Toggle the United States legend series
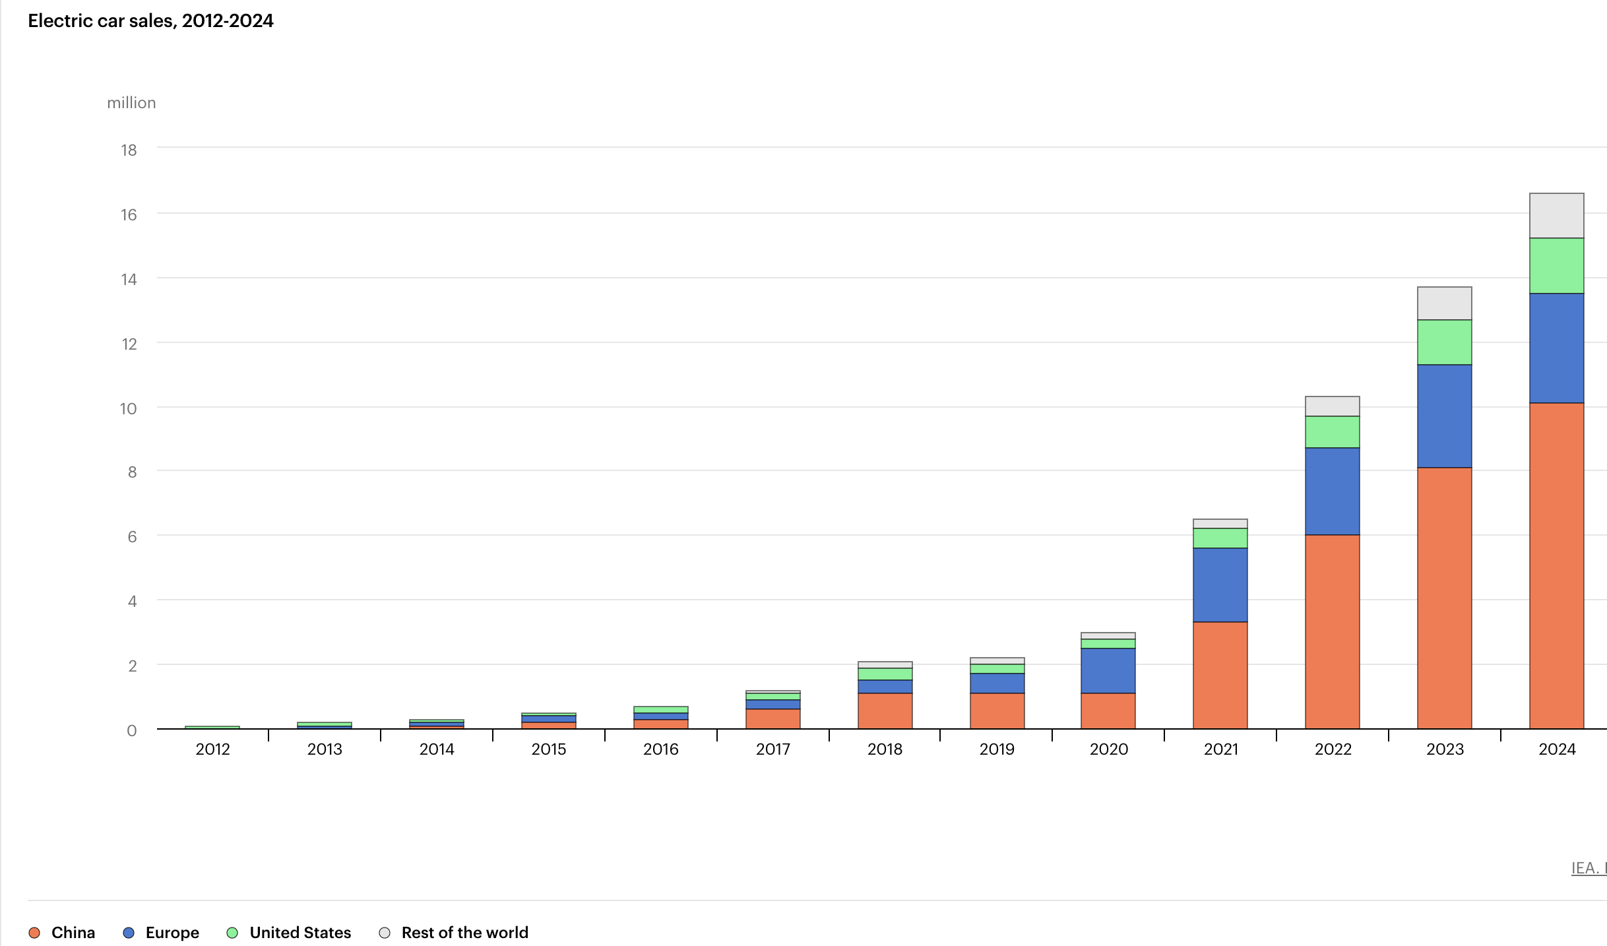Image resolution: width=1607 pixels, height=946 pixels. click(299, 932)
